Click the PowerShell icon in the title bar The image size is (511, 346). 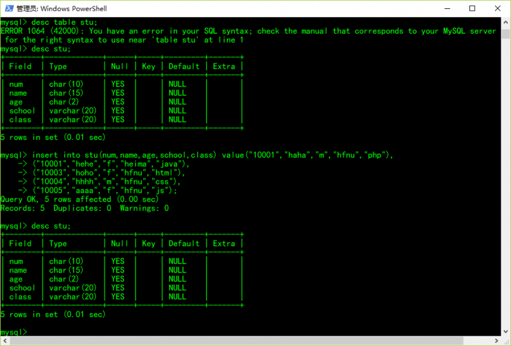click(x=8, y=8)
